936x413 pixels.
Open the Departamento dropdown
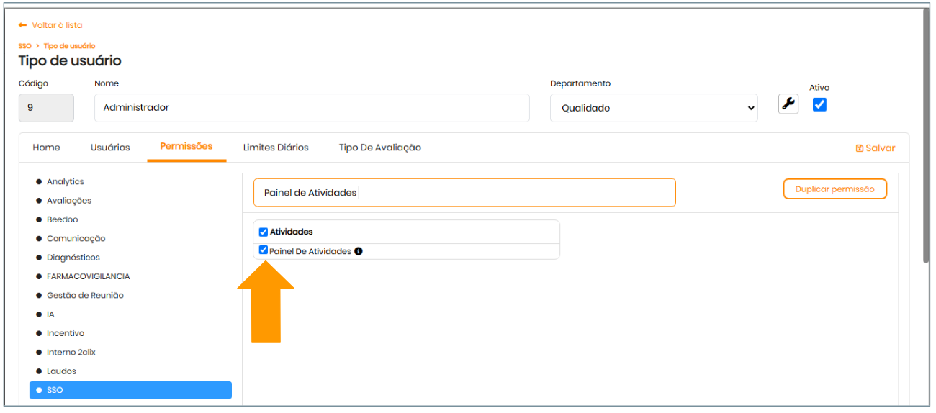(x=653, y=108)
